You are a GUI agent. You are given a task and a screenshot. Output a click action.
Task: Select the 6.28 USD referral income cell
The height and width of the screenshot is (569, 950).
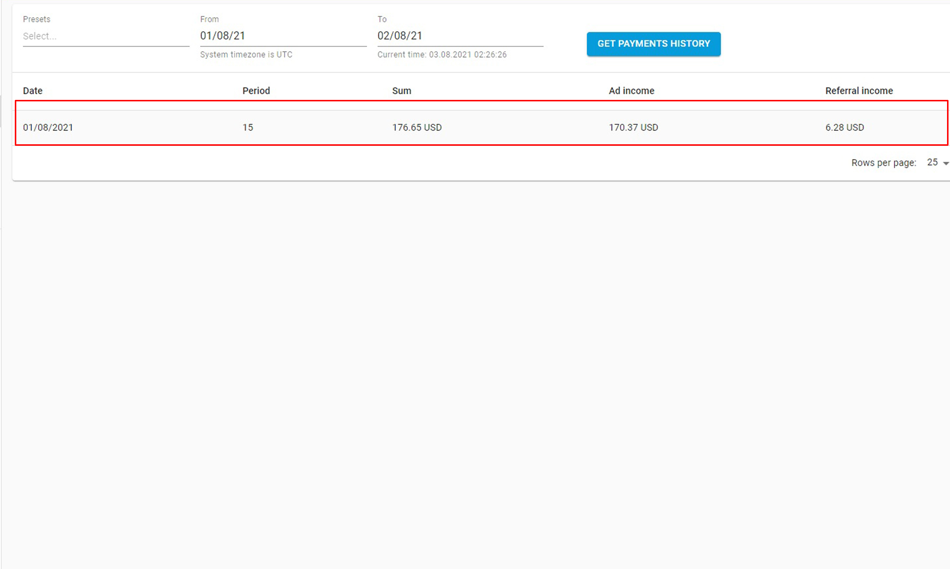click(844, 127)
